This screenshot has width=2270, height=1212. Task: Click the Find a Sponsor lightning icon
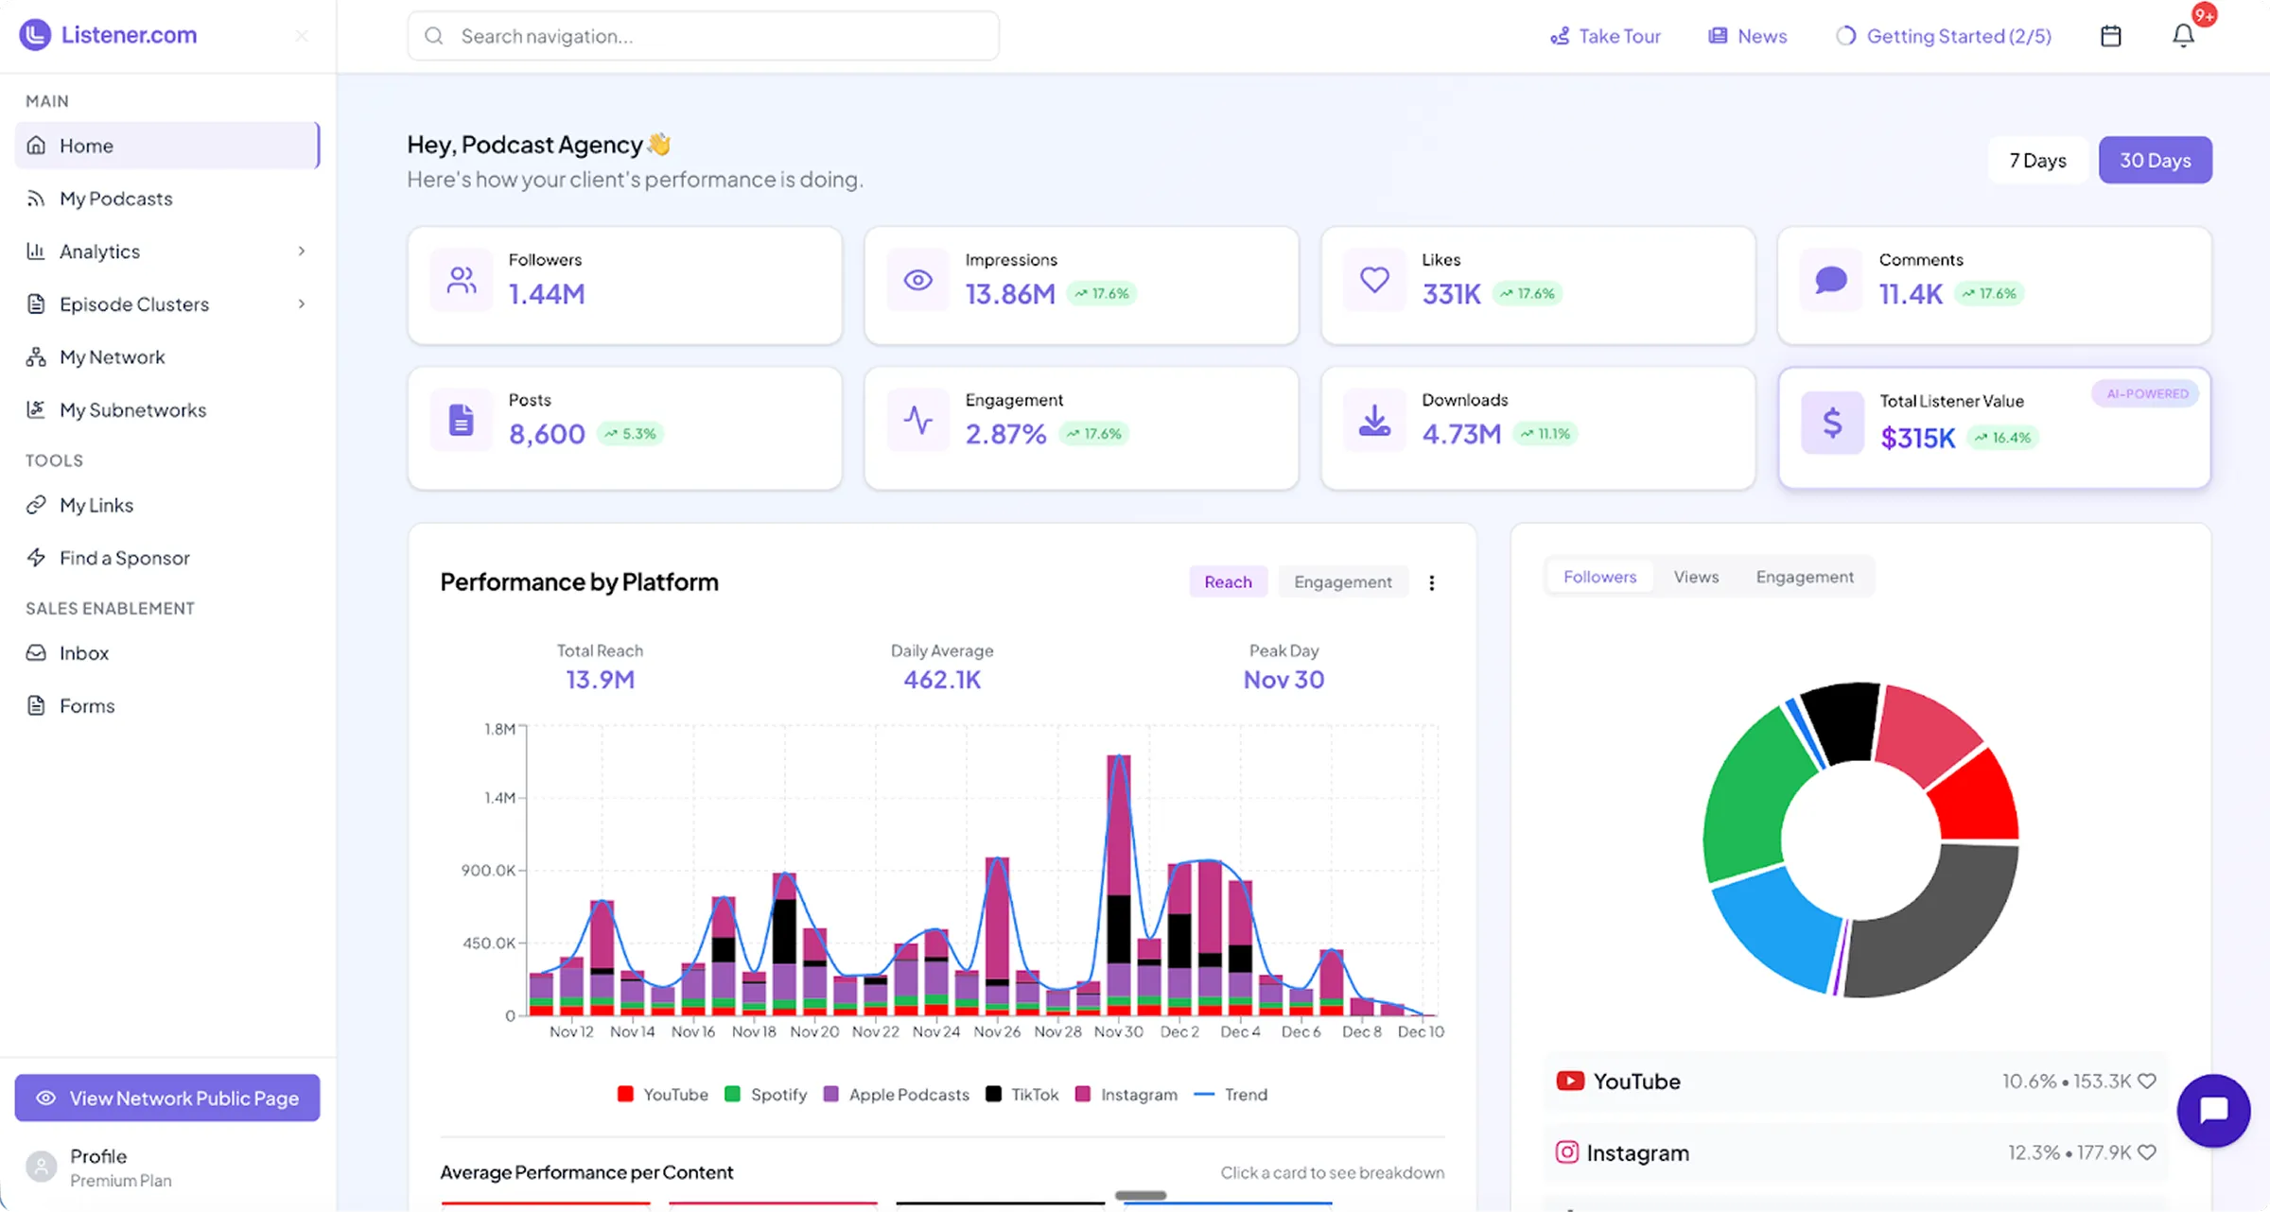[36, 557]
